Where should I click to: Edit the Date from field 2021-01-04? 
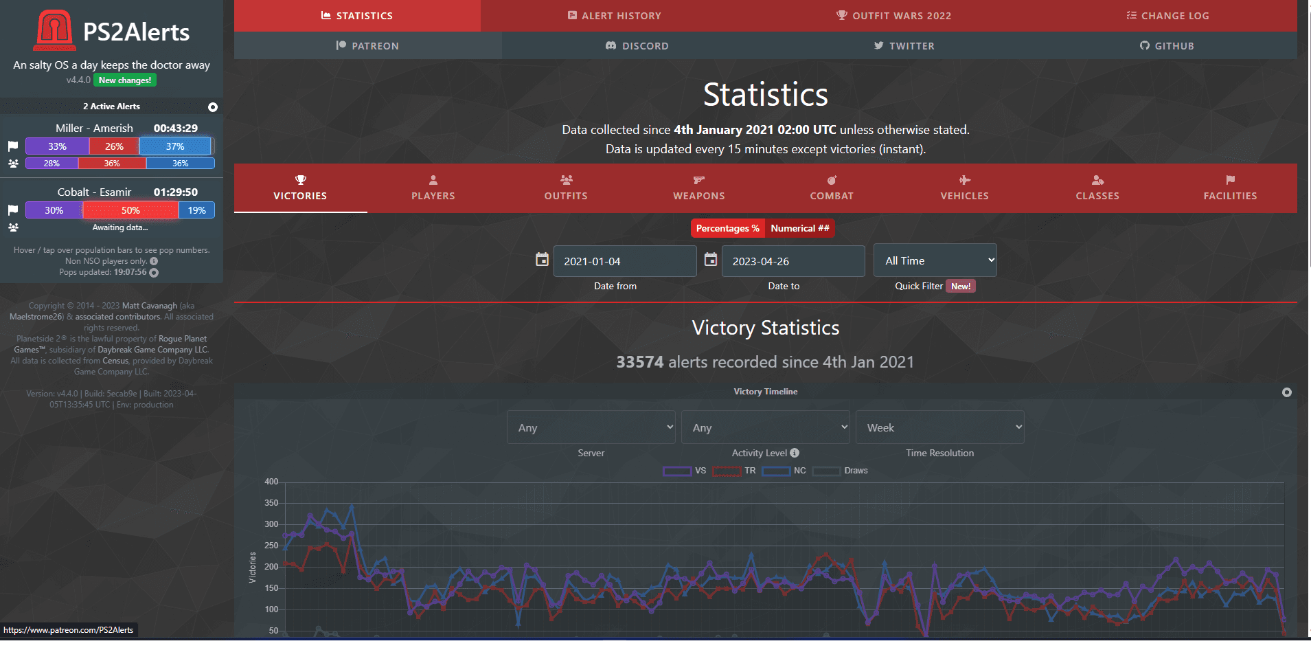[x=625, y=261]
